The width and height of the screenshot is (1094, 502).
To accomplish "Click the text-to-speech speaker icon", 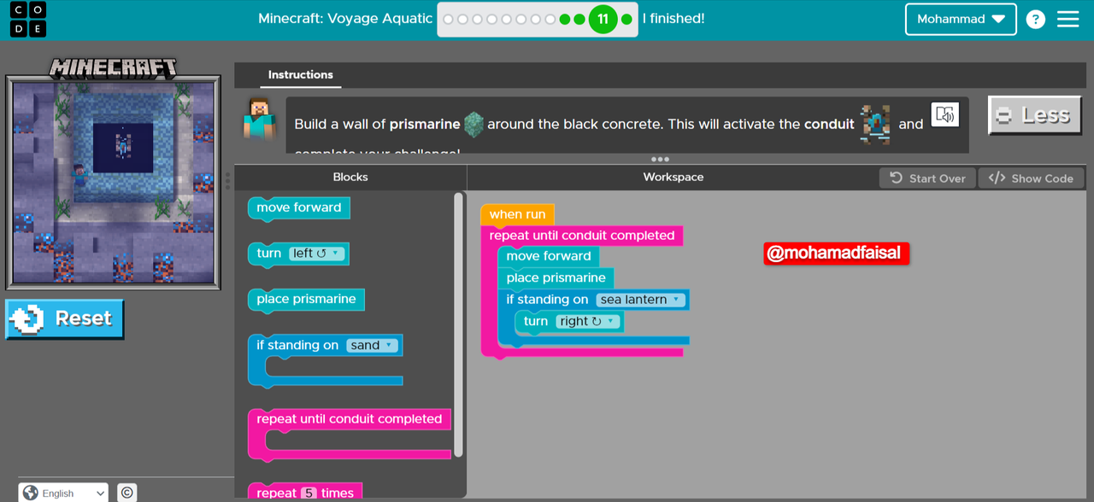I will 945,114.
